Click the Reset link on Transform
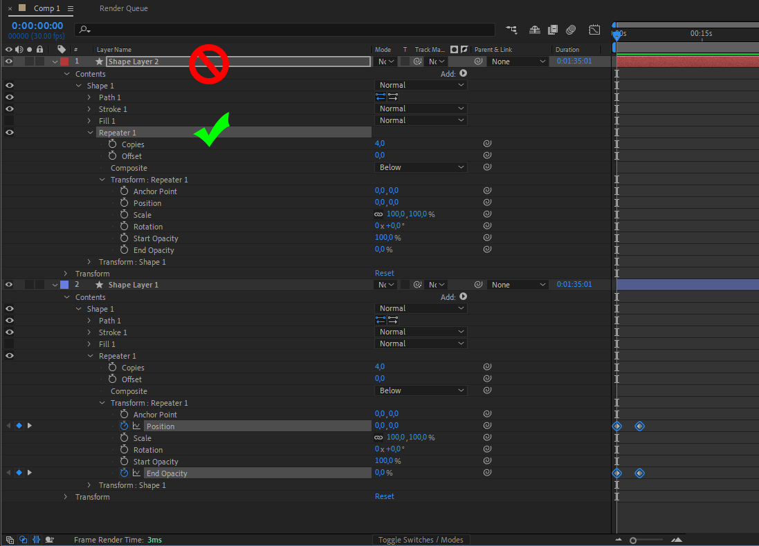 (x=385, y=272)
